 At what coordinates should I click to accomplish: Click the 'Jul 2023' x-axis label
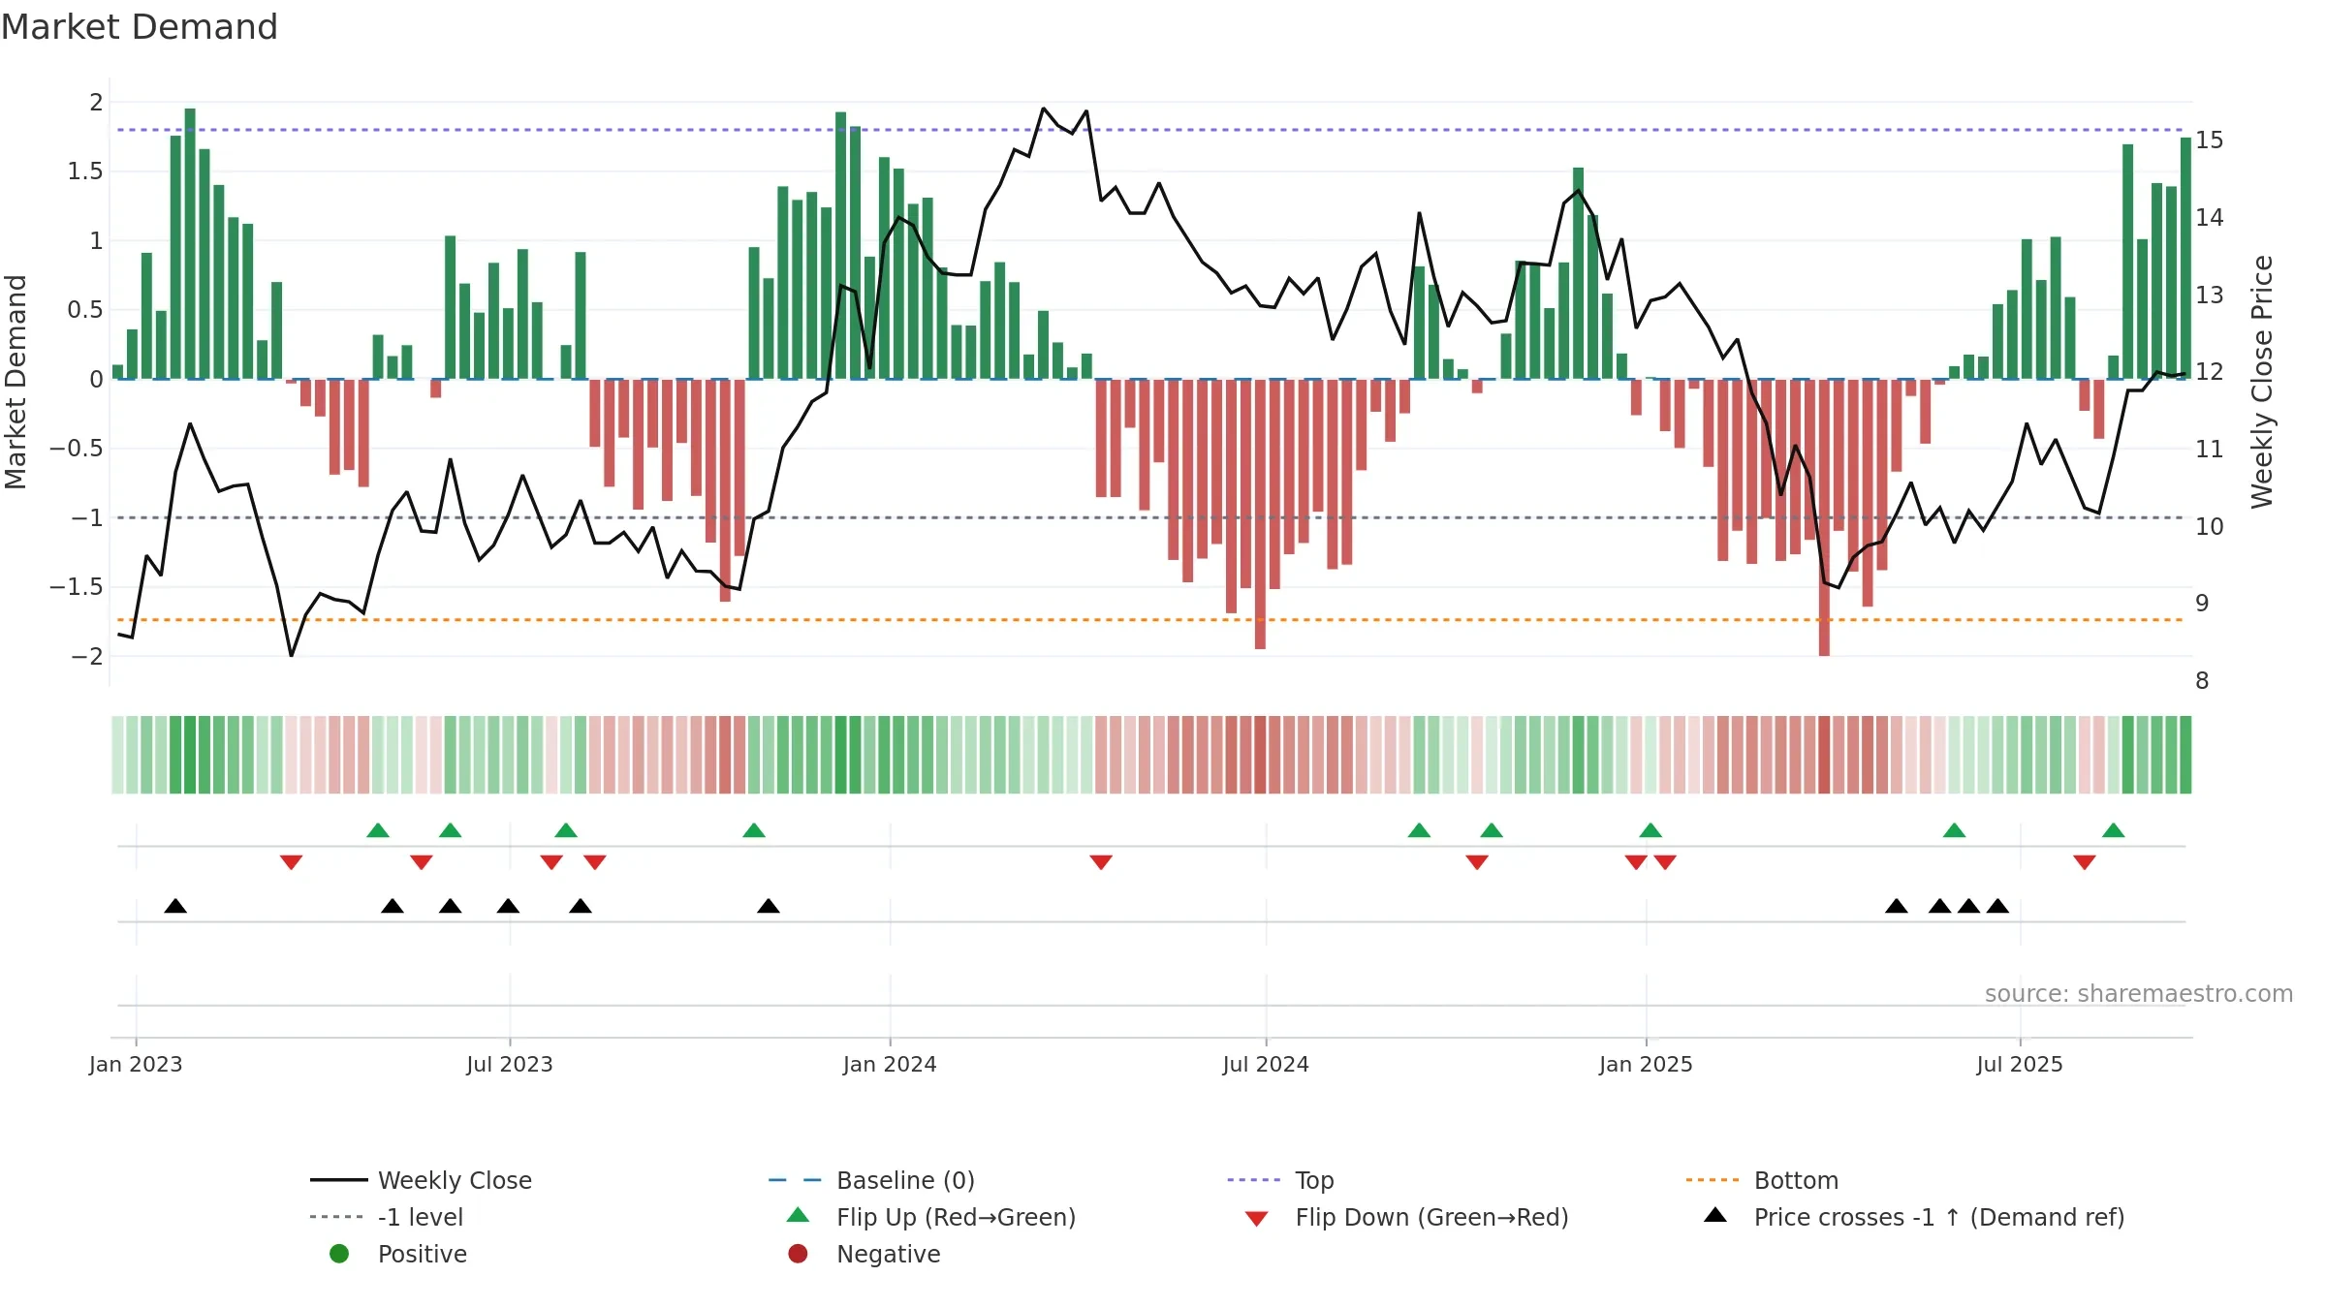[510, 1064]
